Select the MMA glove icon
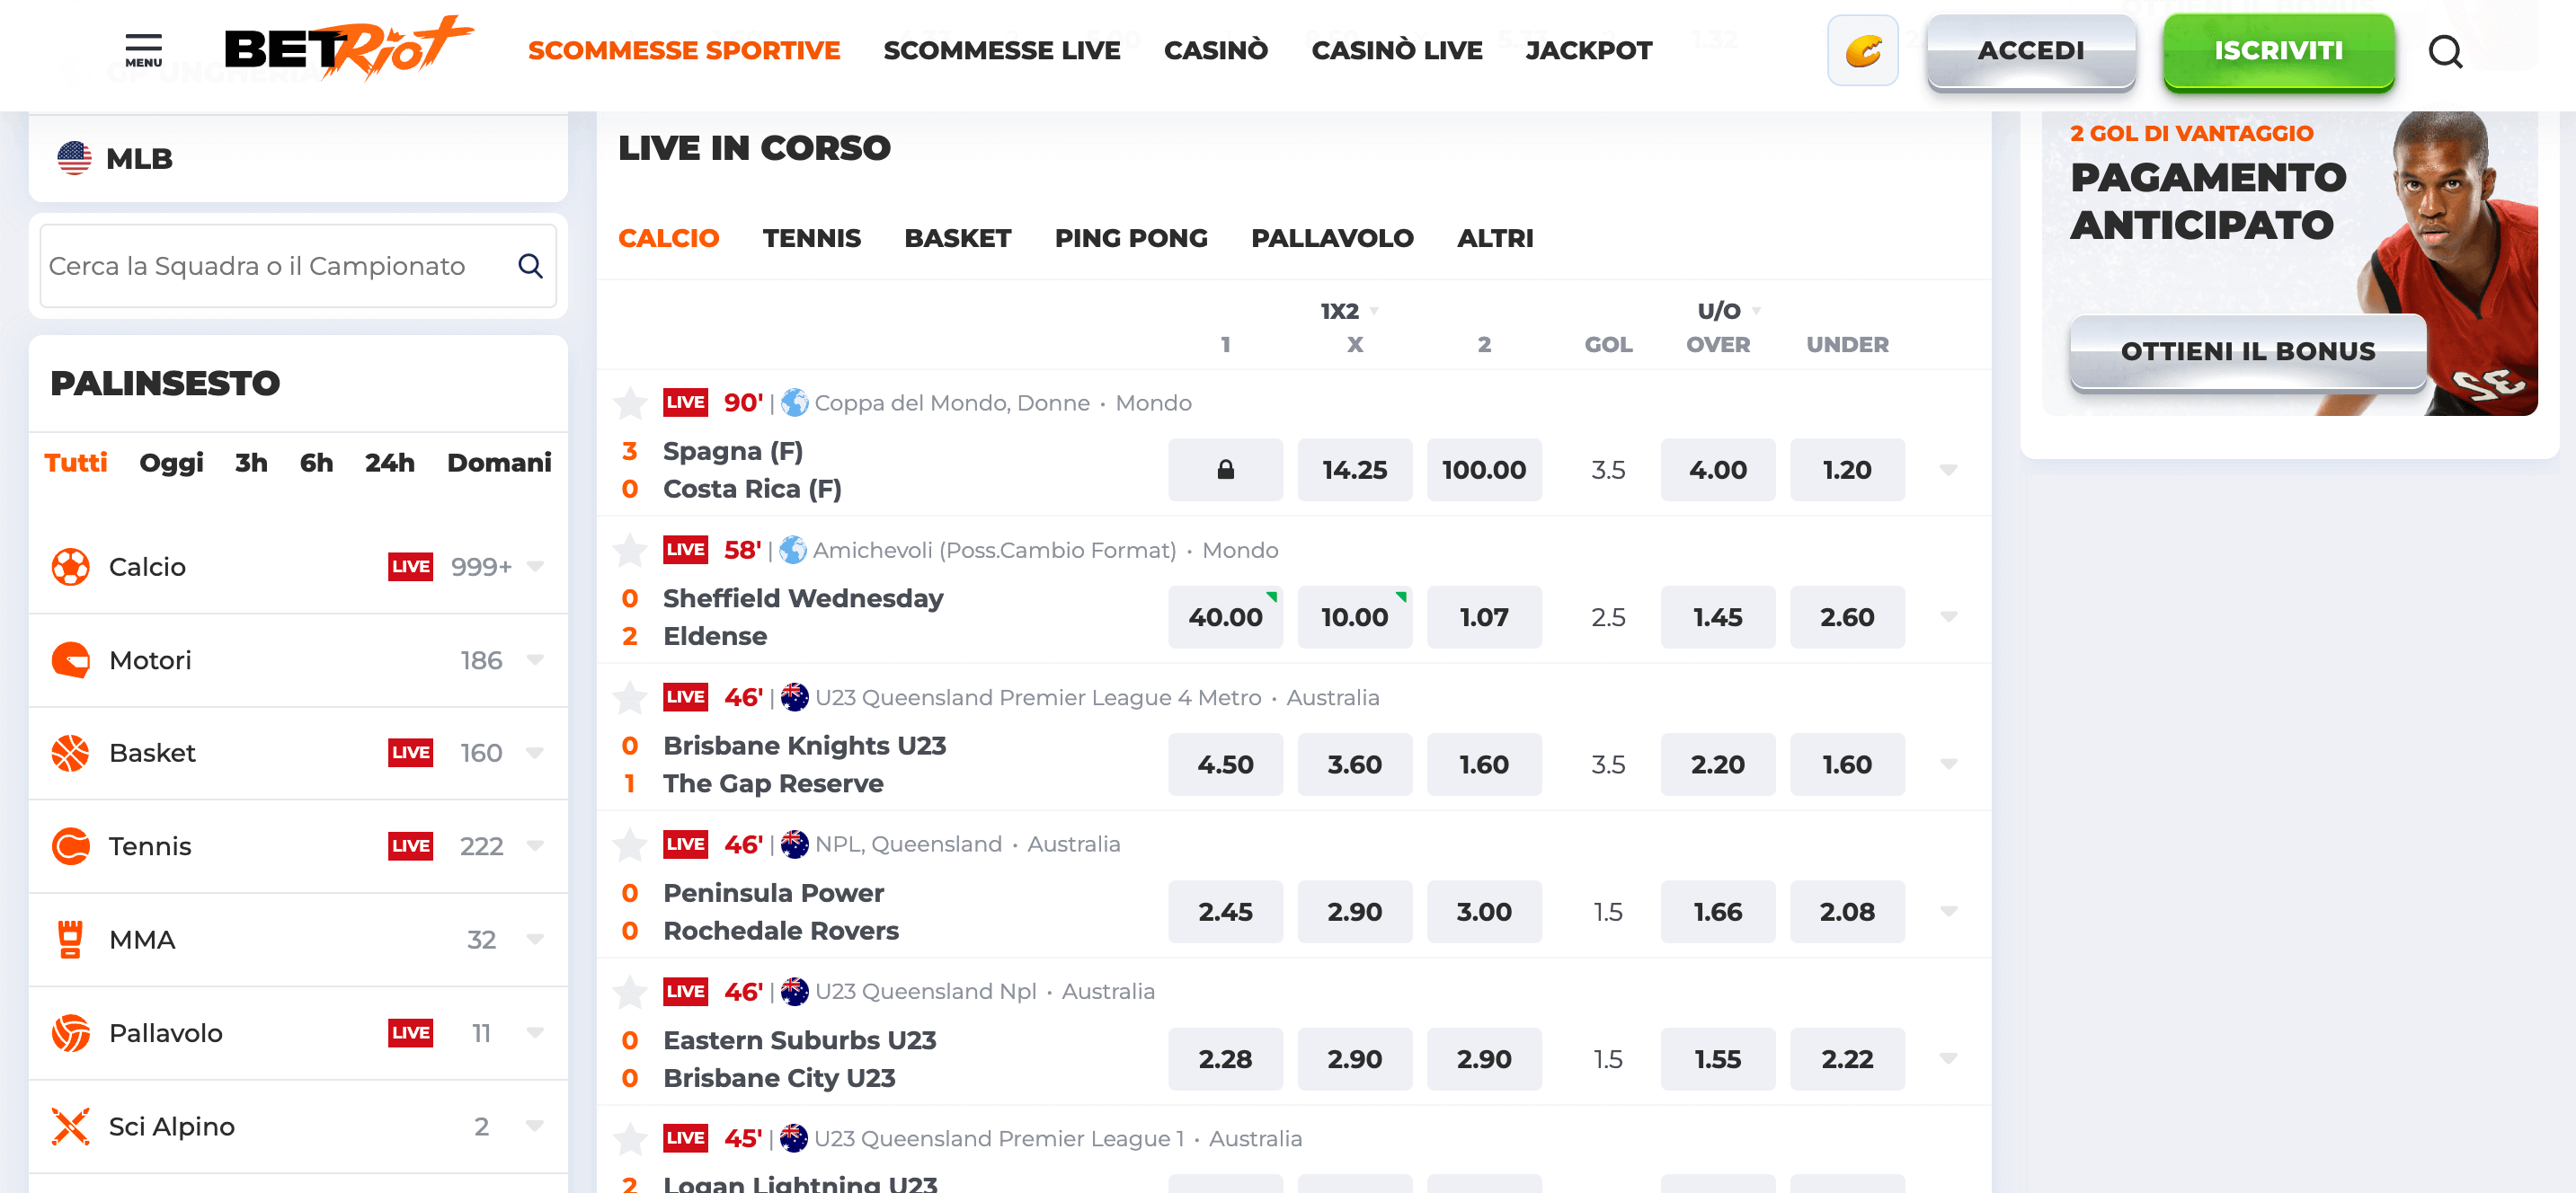The width and height of the screenshot is (2576, 1193). (72, 939)
